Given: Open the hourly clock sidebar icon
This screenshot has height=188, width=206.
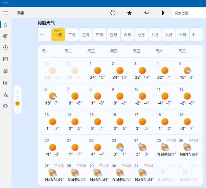Looking at the screenshot, I should [x=5, y=47].
